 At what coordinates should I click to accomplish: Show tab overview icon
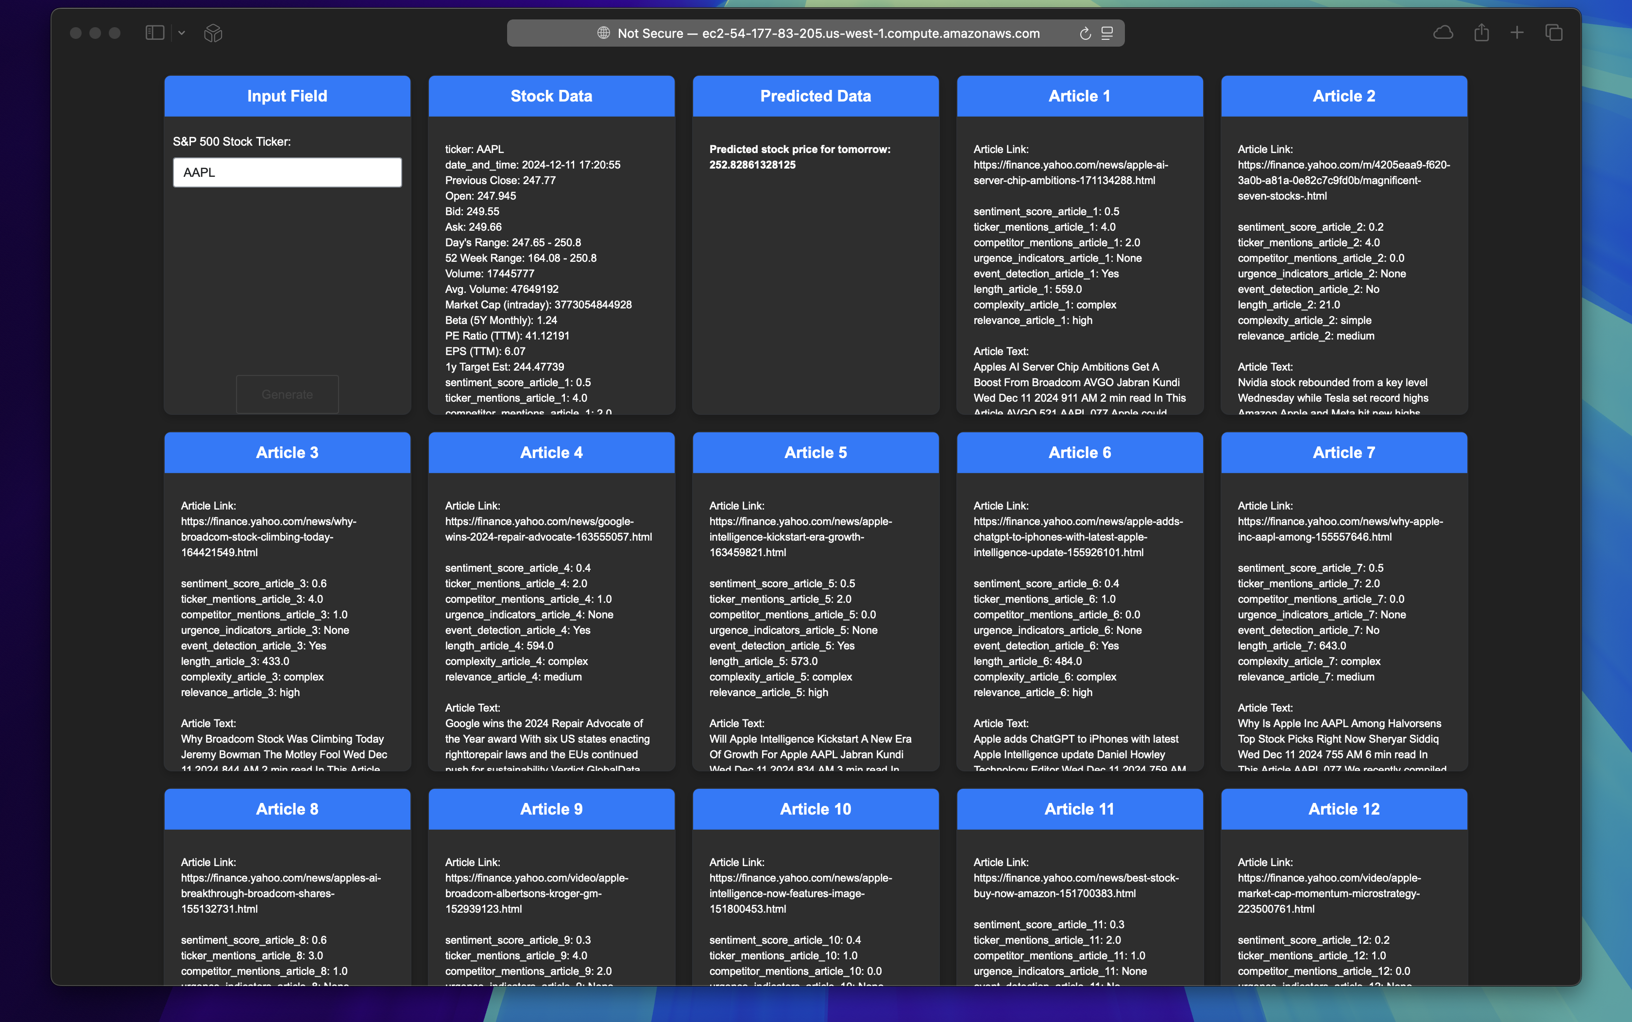pos(1554,33)
